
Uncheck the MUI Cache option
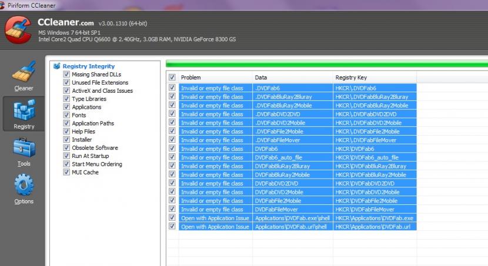(66, 172)
